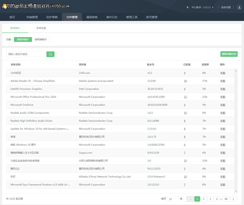Screen dimensions: 244x205
Task: Go to the previous page arrow
Action: point(190,199)
